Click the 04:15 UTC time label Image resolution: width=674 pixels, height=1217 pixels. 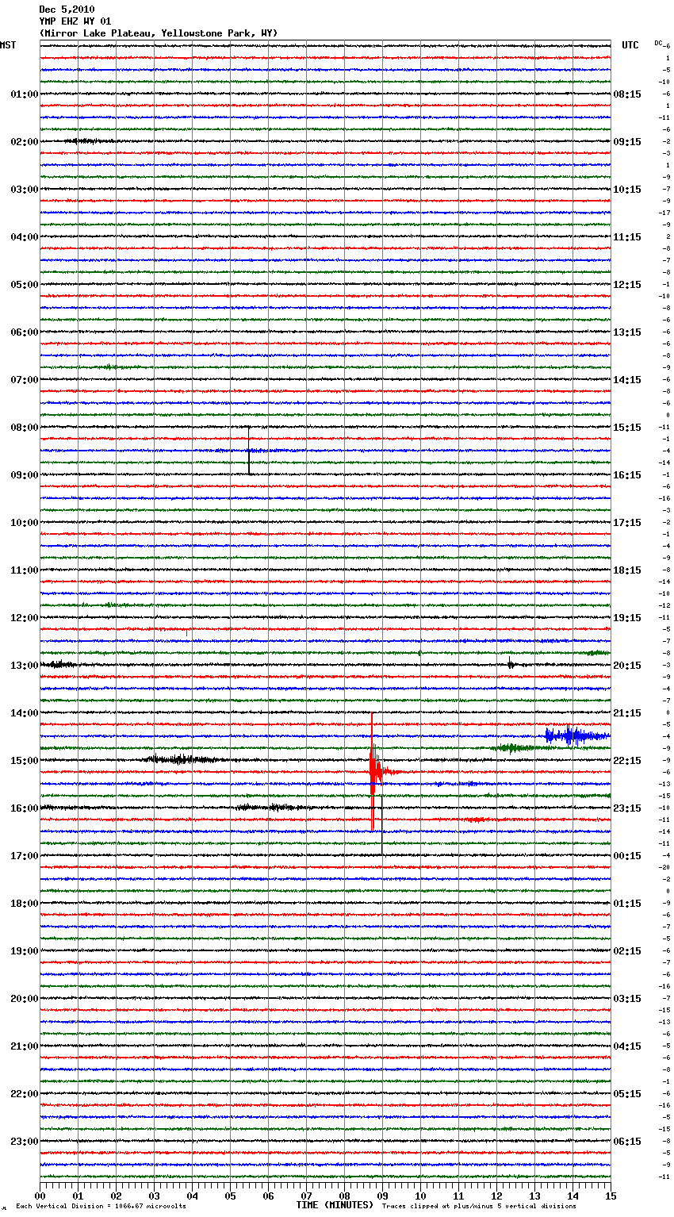point(627,1046)
